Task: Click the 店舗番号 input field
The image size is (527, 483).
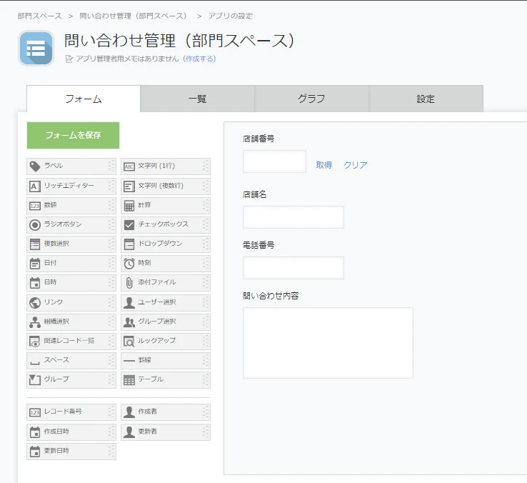Action: point(275,161)
